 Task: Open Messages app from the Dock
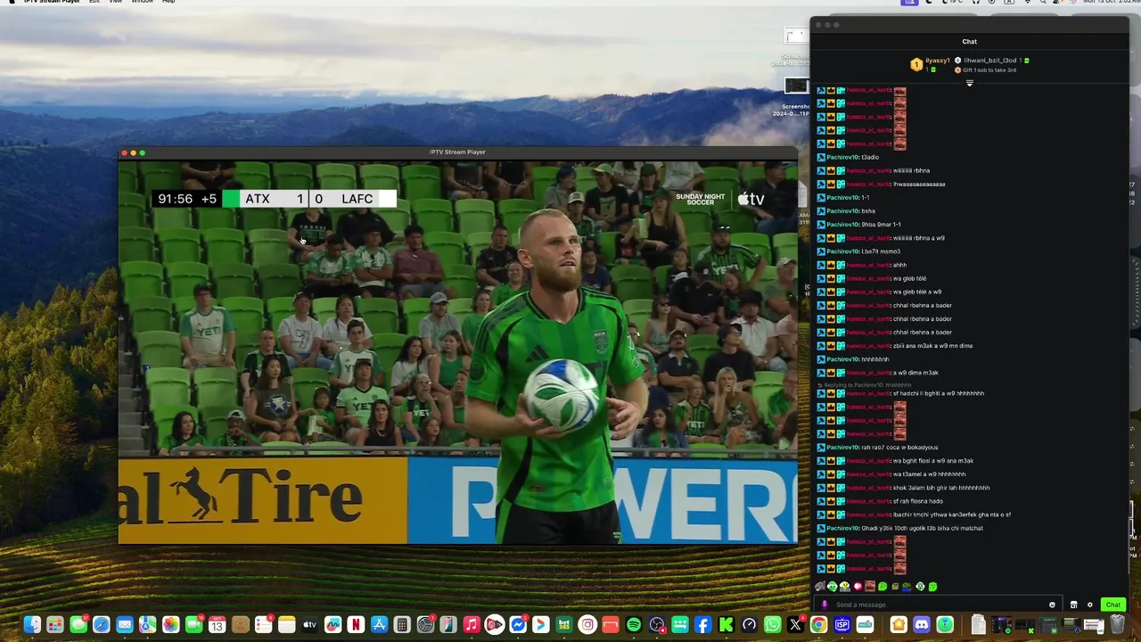pos(78,625)
